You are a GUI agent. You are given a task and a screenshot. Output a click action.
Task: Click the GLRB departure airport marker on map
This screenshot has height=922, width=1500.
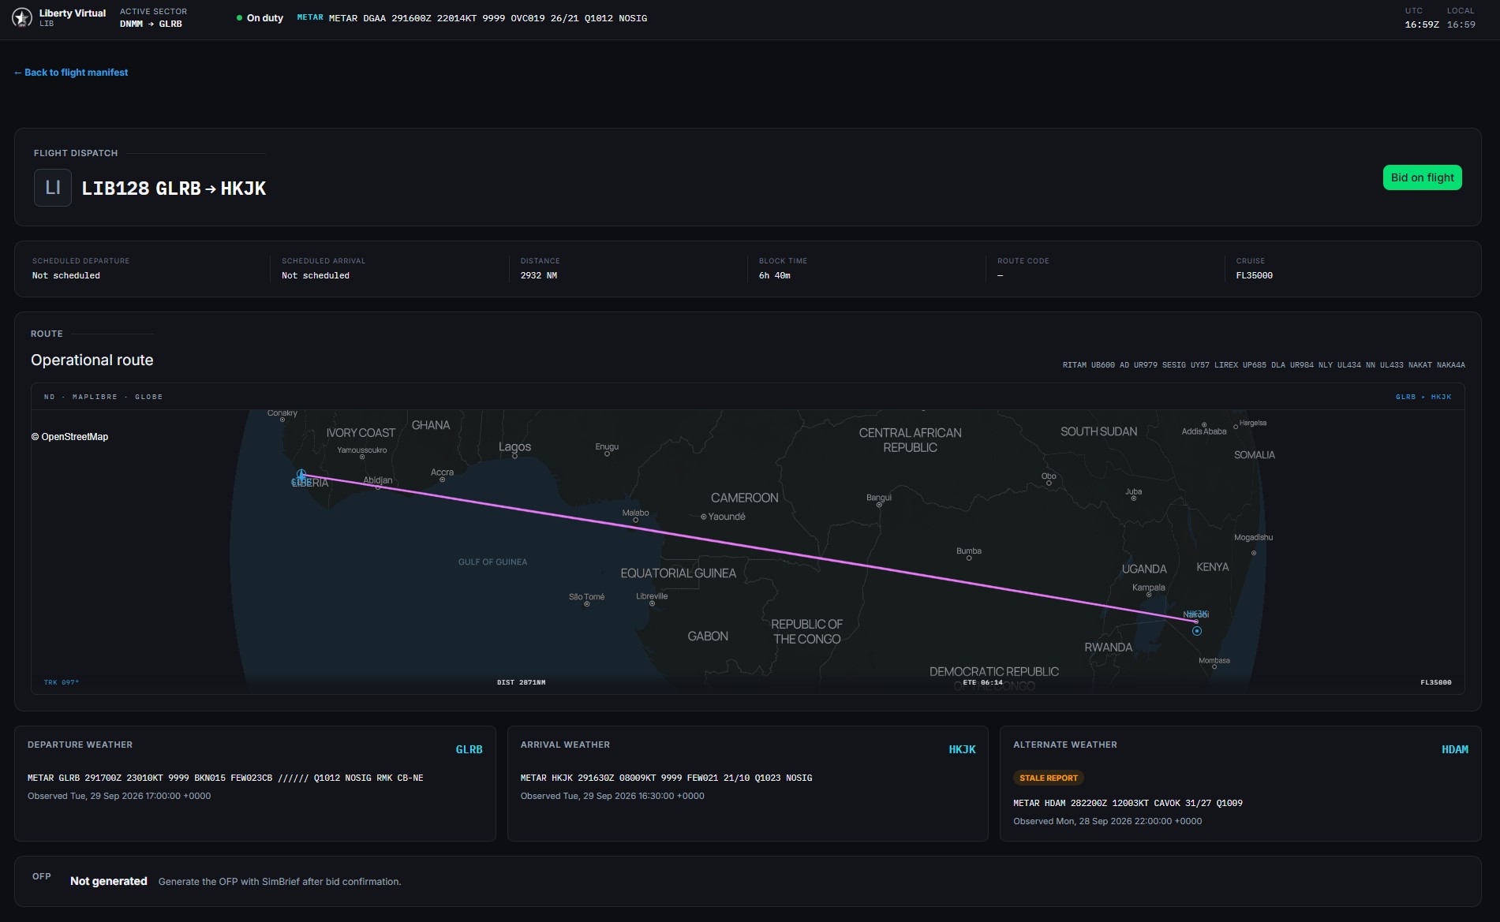[x=301, y=475]
